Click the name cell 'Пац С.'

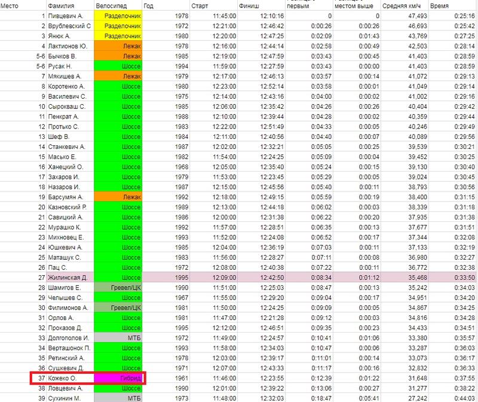tap(71, 267)
